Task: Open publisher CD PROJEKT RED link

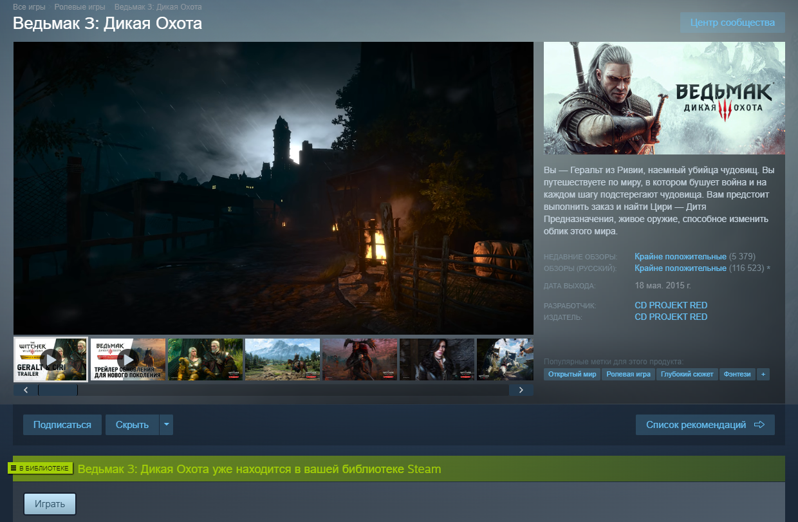Action: (x=671, y=317)
